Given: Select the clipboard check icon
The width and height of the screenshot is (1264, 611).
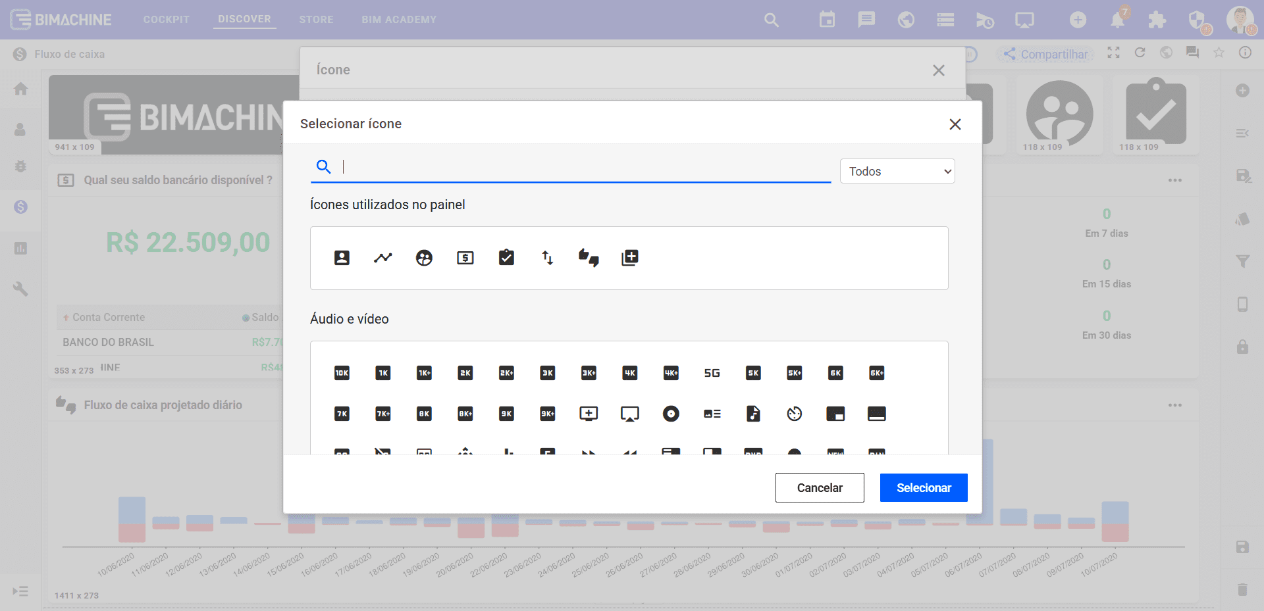Looking at the screenshot, I should point(506,258).
